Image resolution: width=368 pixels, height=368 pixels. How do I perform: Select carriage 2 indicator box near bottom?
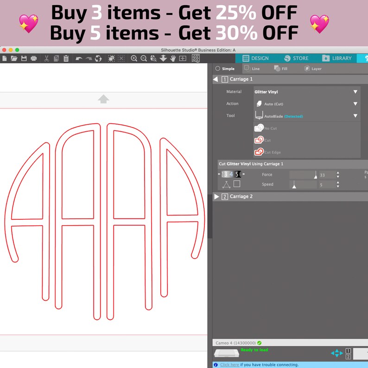(348, 357)
